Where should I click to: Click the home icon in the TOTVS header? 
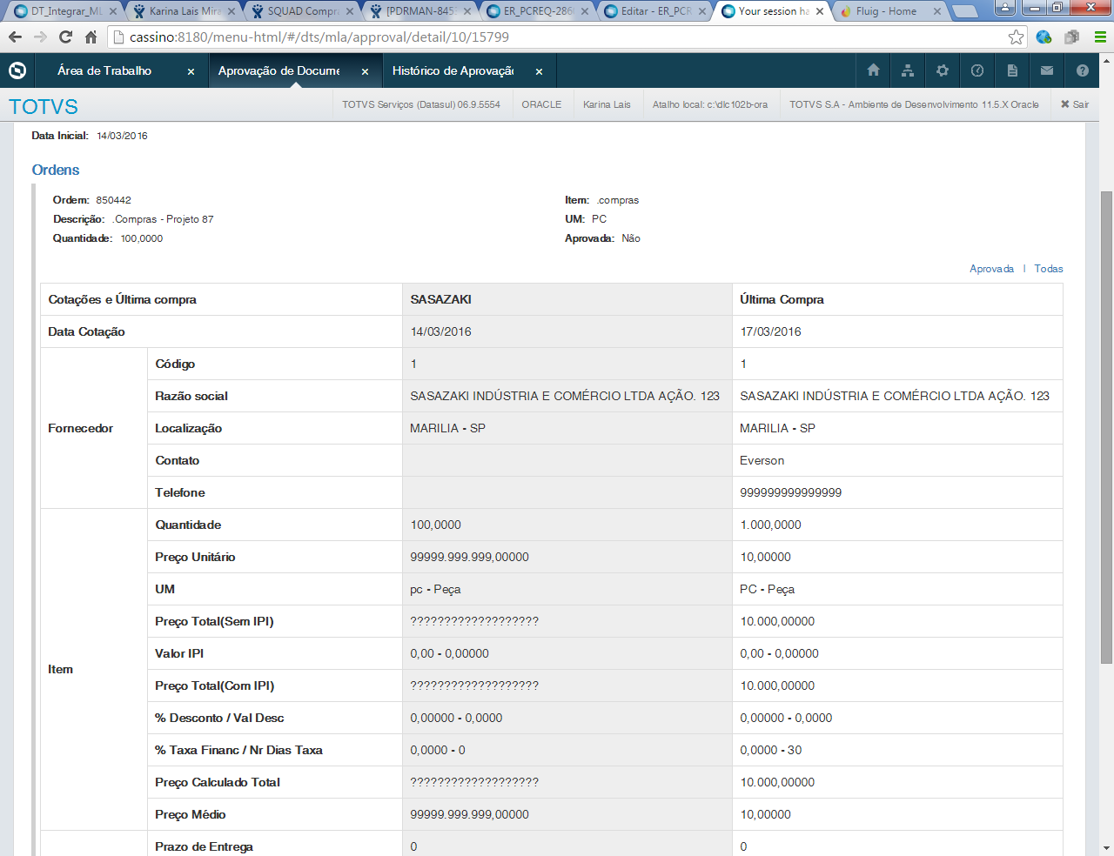click(x=873, y=70)
